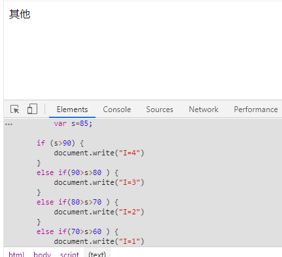This screenshot has height=257, width=282.
Task: Click the line 'else if(70>s>60 ) {'
Action: point(77,231)
